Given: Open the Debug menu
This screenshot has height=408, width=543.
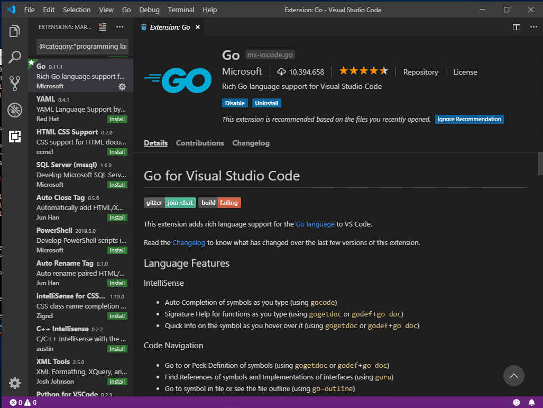Looking at the screenshot, I should 149,10.
